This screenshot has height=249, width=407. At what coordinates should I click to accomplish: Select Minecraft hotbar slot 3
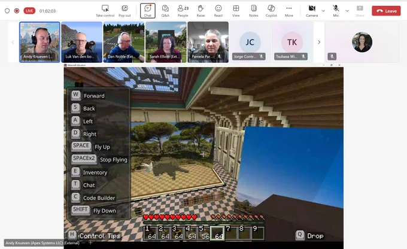tap(177, 233)
